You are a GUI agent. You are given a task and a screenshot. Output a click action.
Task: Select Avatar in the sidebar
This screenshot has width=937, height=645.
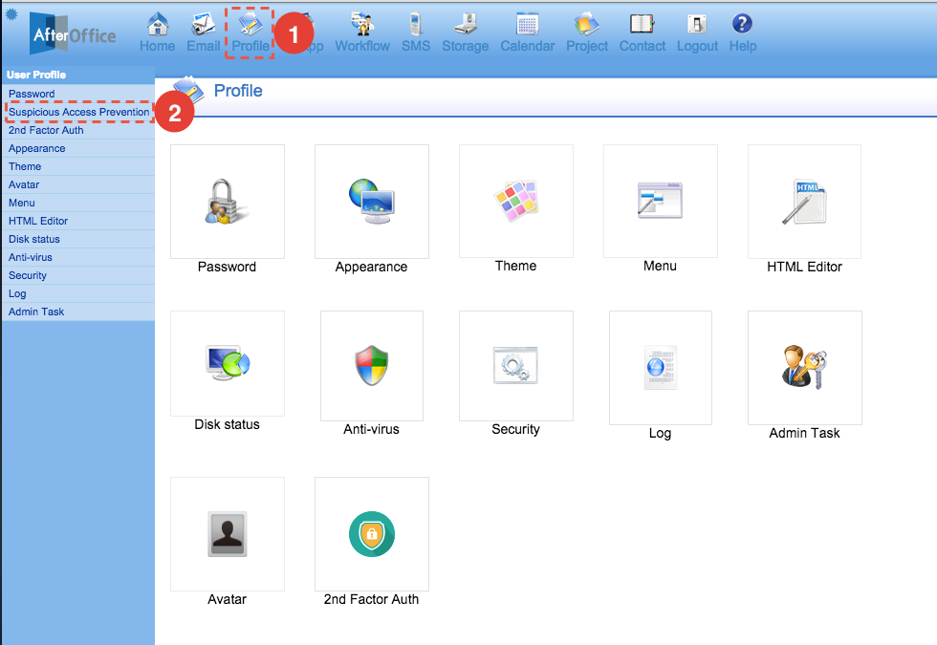click(x=78, y=184)
